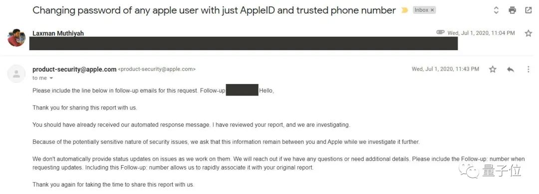The image size is (539, 194).
Task: Click product-security sender avatar
Action: (x=16, y=74)
